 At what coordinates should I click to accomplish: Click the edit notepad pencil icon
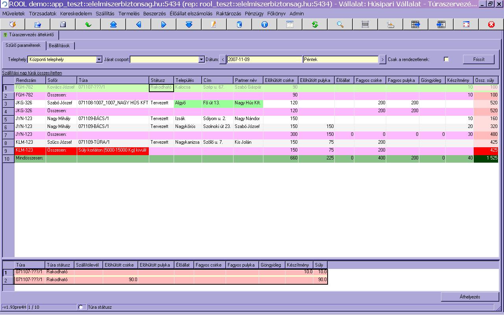tap(214, 24)
